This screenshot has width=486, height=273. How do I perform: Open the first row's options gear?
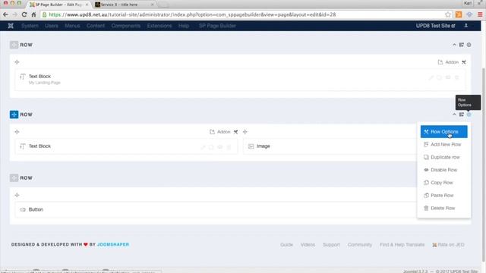click(x=469, y=45)
